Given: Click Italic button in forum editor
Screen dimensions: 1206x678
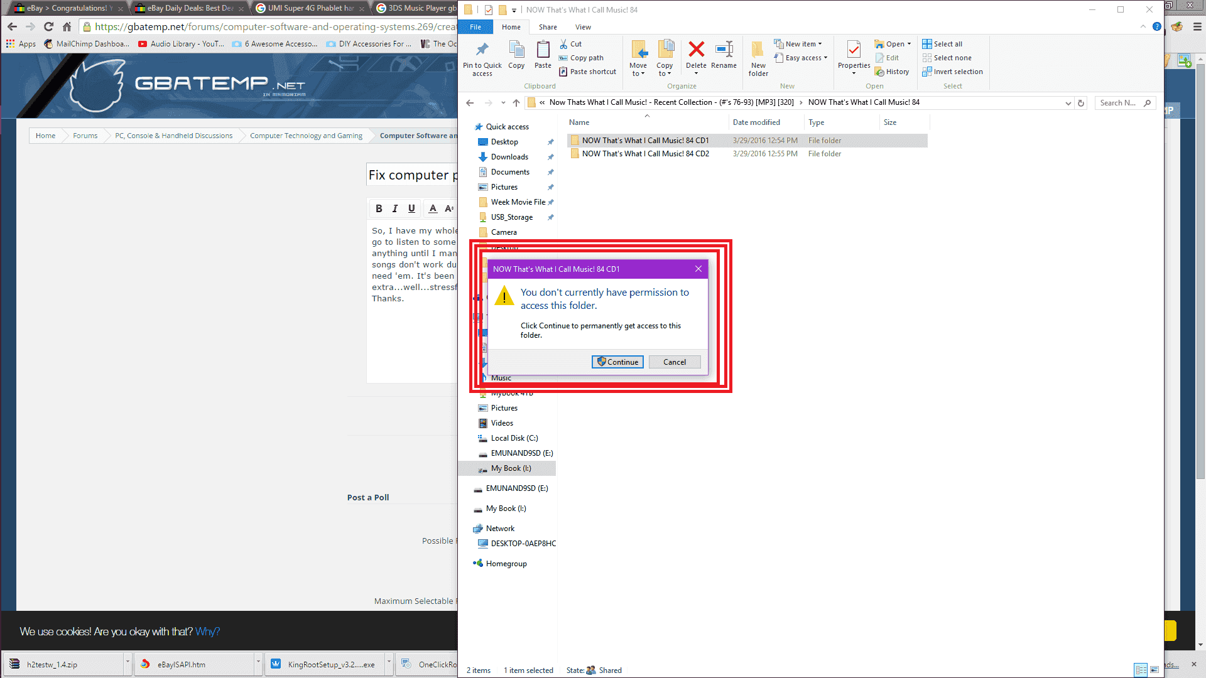Looking at the screenshot, I should 395,208.
